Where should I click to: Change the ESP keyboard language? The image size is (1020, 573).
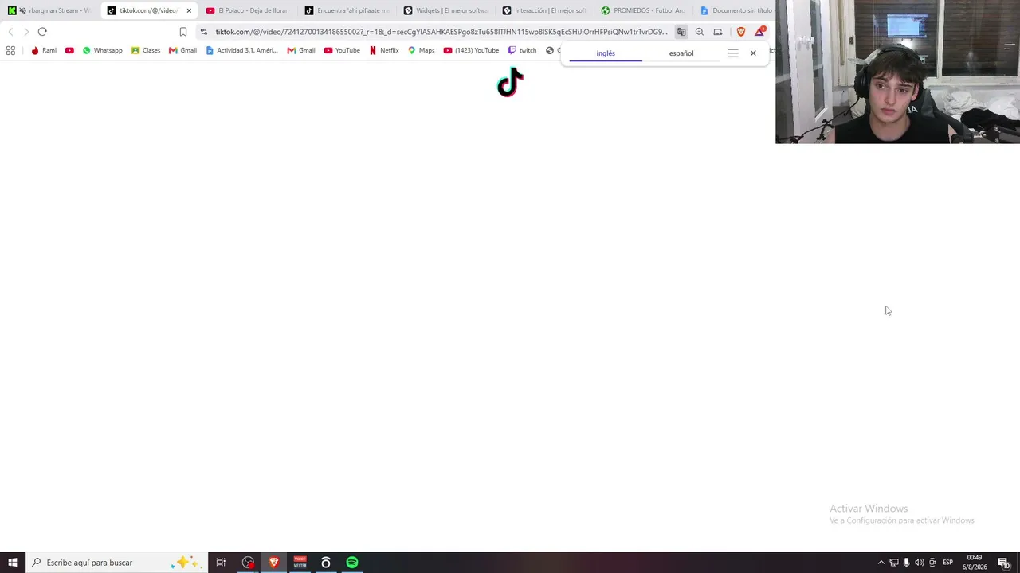tap(947, 563)
